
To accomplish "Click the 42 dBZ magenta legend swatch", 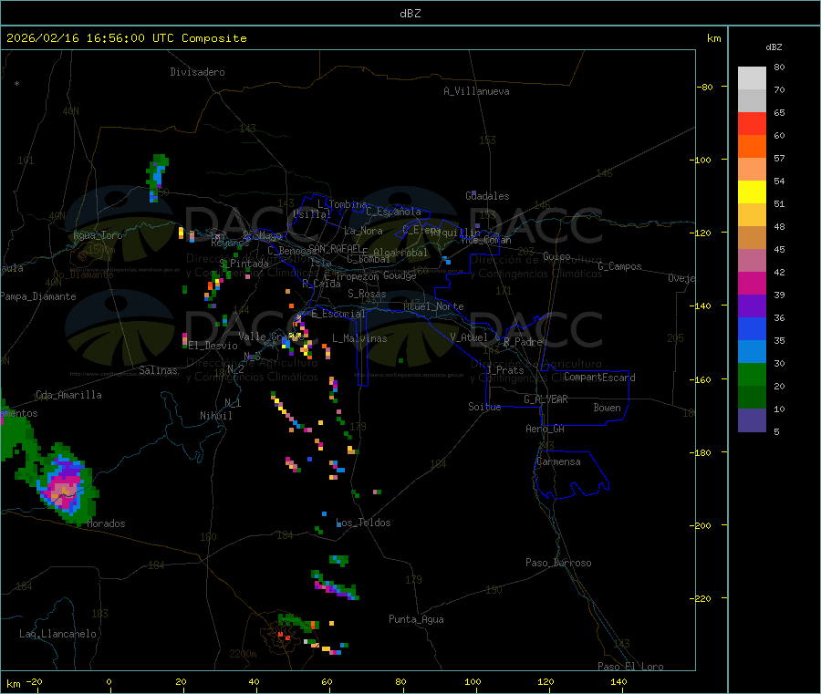I will coord(752,283).
